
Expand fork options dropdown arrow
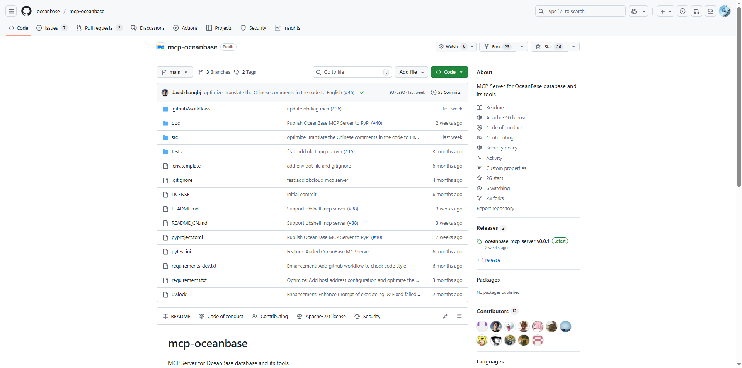pos(522,47)
